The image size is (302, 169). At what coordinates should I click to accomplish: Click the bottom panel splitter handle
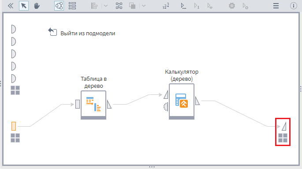[152, 167]
